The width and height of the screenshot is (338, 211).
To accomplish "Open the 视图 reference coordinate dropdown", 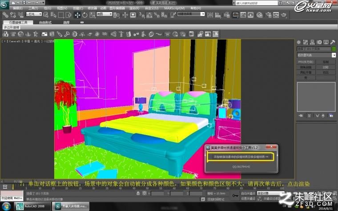I will [104, 14].
